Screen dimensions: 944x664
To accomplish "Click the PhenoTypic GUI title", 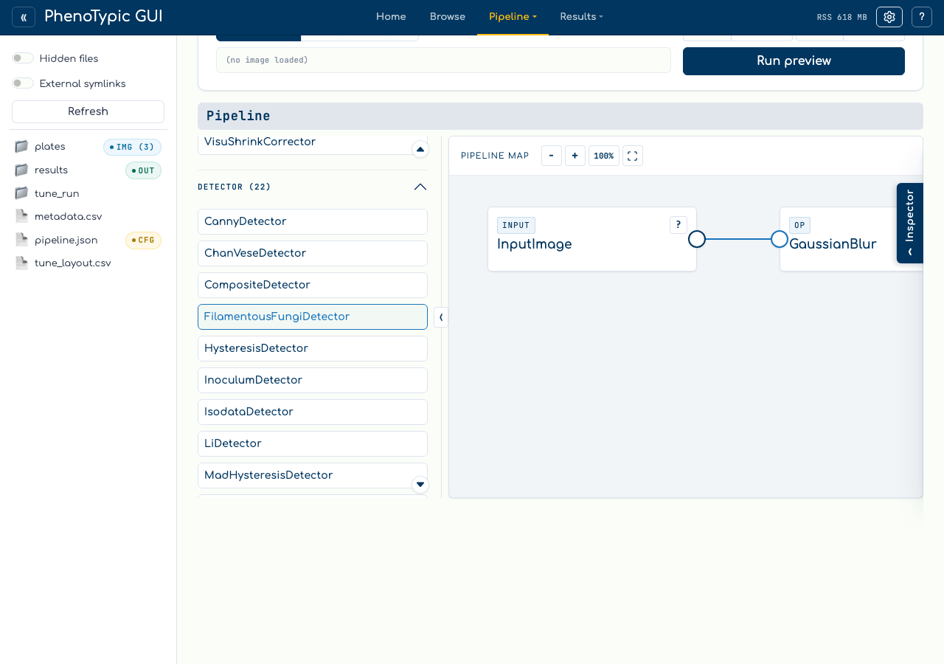I will pos(103,16).
